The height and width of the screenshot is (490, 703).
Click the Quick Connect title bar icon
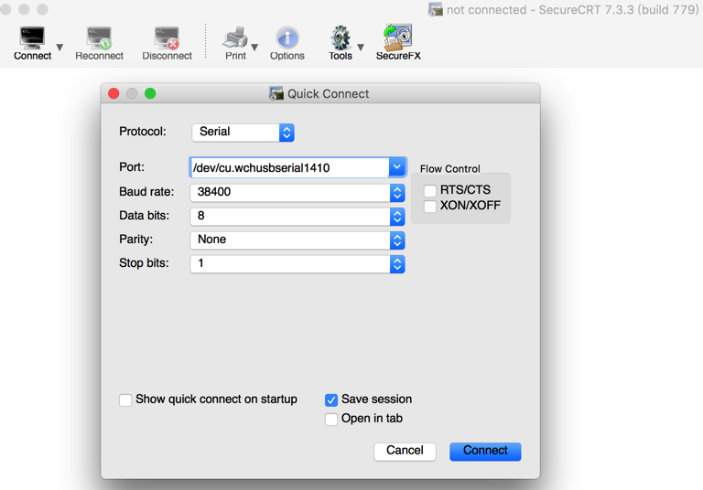276,93
